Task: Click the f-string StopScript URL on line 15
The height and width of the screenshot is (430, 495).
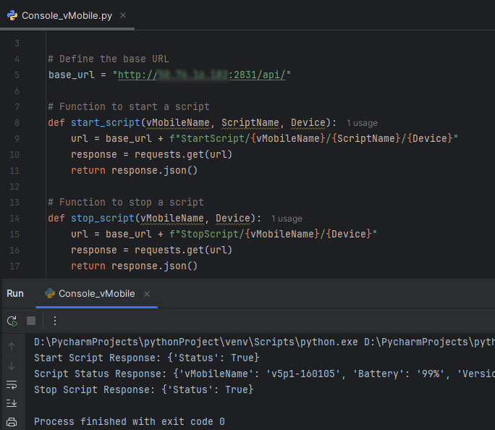Action: pos(273,234)
